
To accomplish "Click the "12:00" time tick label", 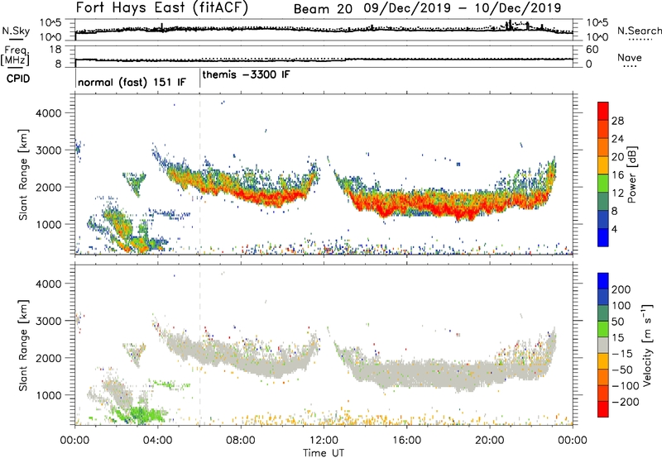I will (x=324, y=441).
